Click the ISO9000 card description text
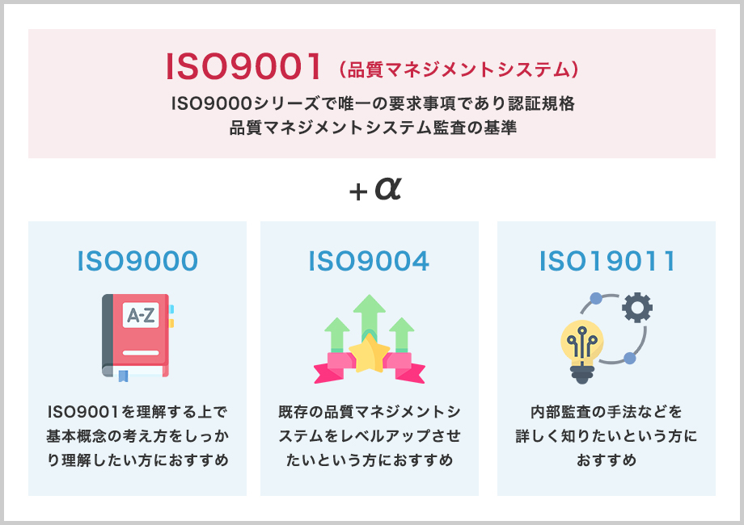The height and width of the screenshot is (525, 744). pos(137,436)
